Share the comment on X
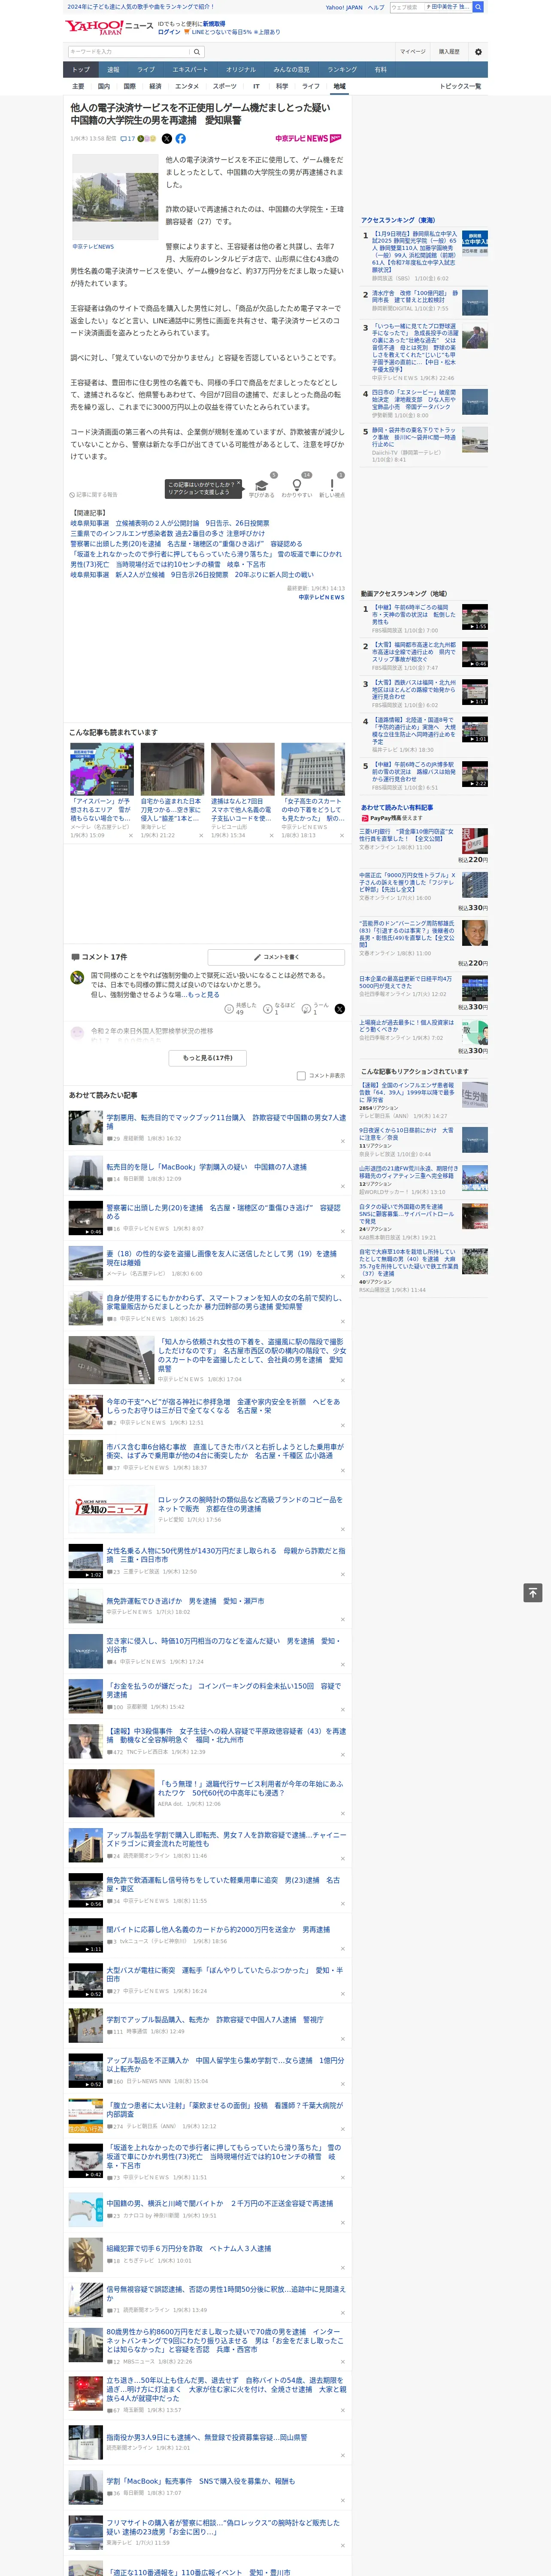 (x=340, y=1010)
